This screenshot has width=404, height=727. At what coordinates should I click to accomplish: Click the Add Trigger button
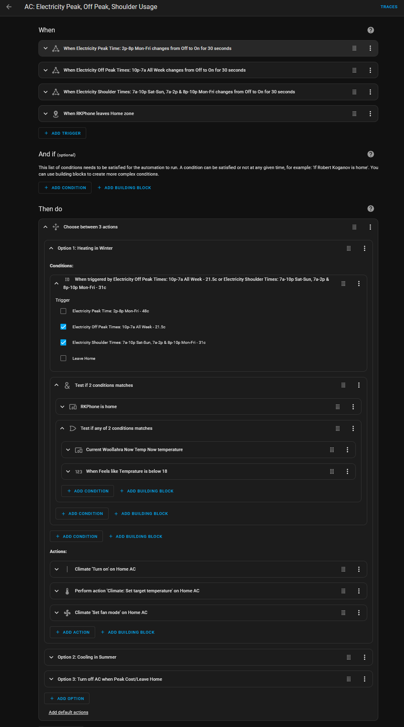coord(62,133)
